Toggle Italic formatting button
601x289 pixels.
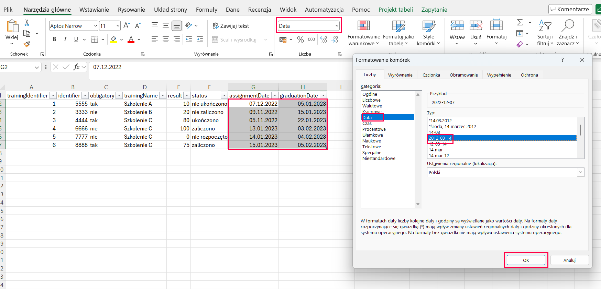coord(65,39)
